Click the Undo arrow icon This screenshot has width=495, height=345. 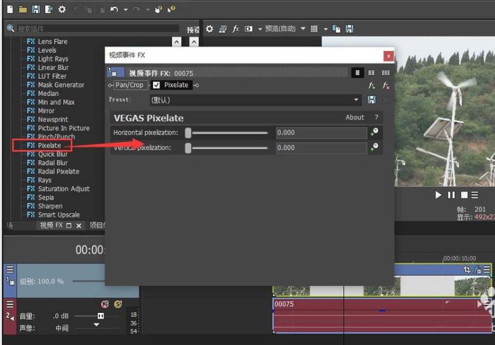pyautogui.click(x=114, y=9)
